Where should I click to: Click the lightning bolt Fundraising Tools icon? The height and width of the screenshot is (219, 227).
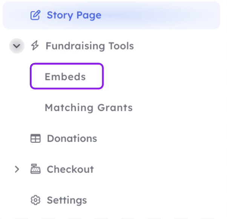(35, 46)
